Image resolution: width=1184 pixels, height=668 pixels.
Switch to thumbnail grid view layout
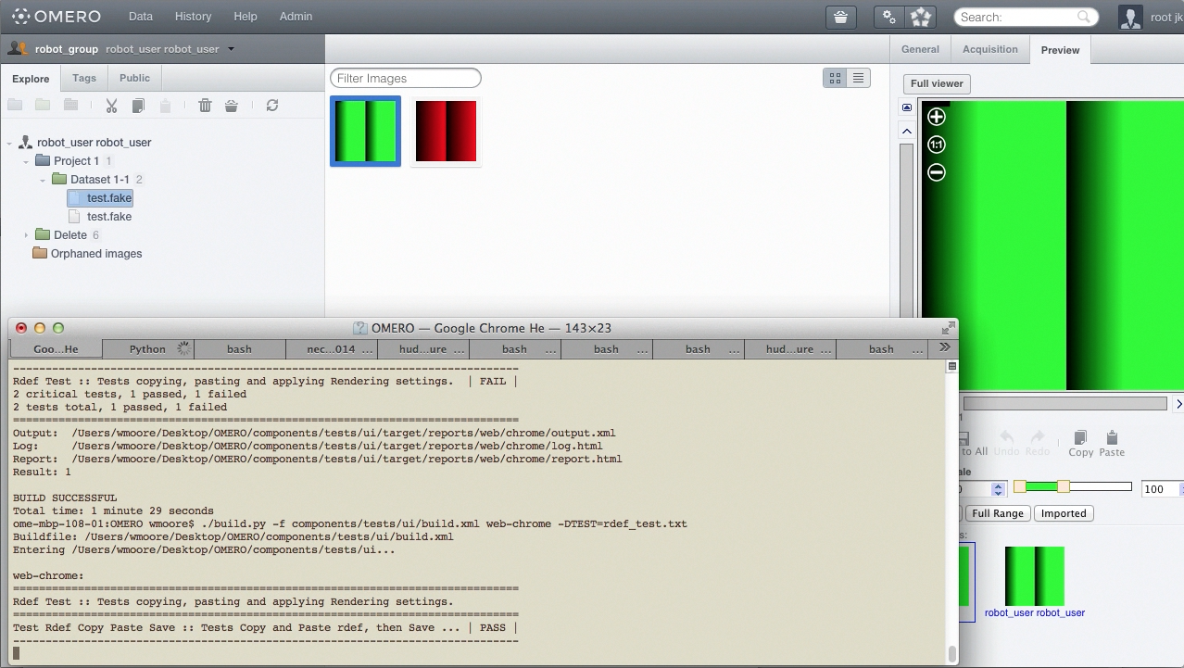[x=835, y=79]
